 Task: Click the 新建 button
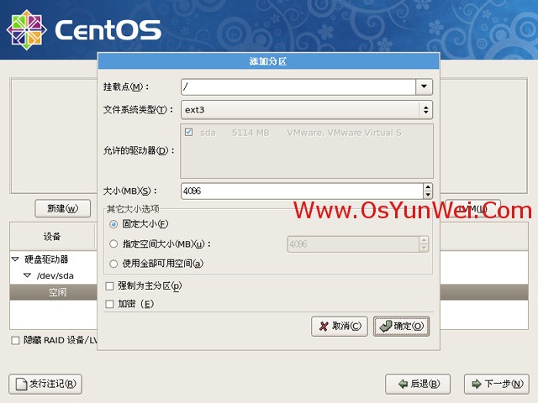63,208
